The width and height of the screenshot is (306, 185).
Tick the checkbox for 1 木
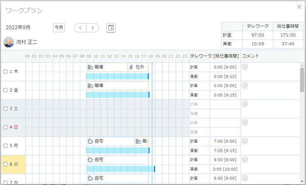[x=5, y=72]
